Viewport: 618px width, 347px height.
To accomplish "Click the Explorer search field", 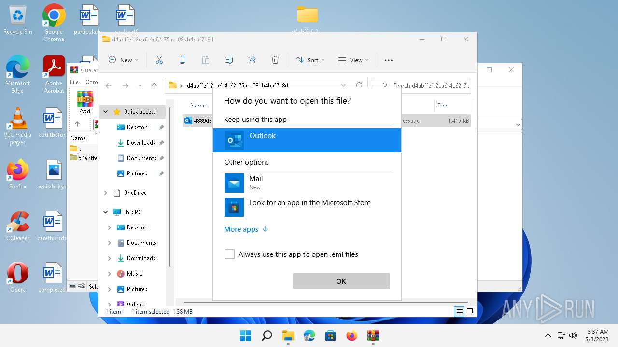I will (x=422, y=85).
